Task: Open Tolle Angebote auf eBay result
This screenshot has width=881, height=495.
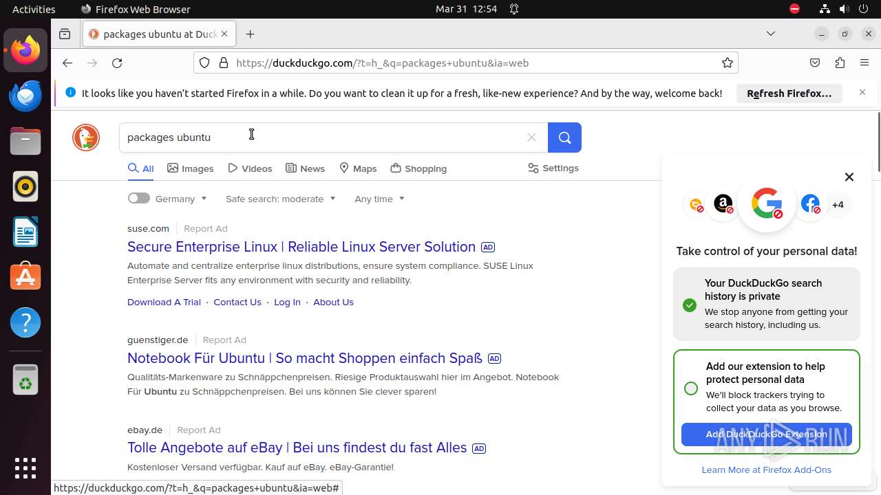Action: click(x=297, y=448)
